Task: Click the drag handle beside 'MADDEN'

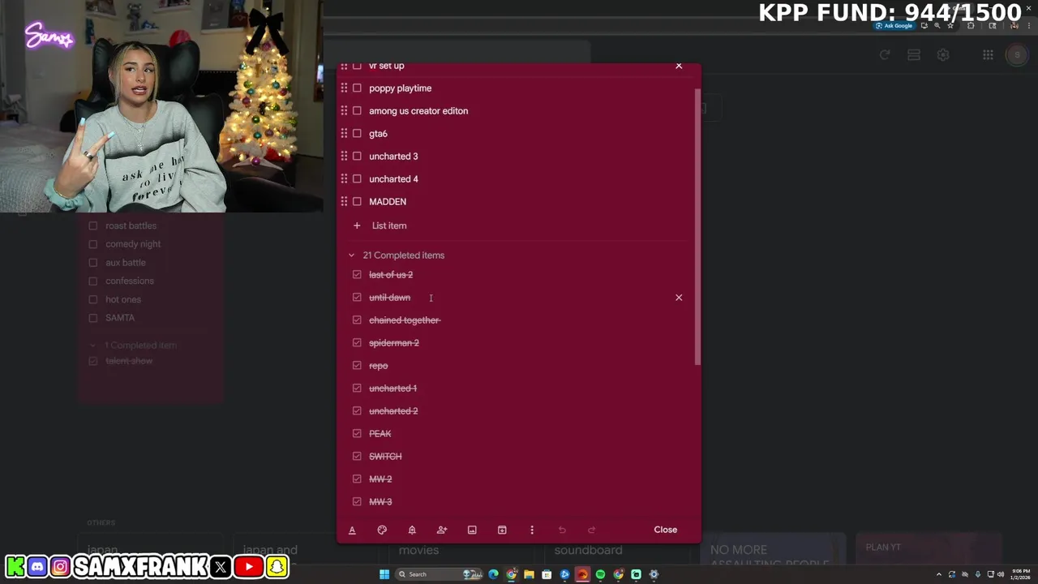Action: [x=344, y=201]
